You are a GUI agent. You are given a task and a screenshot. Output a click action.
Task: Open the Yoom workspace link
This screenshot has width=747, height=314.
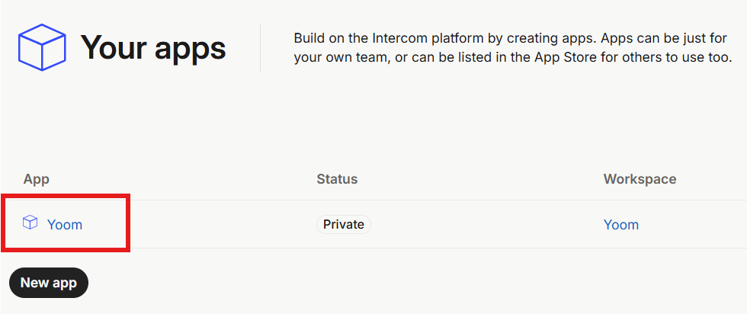pos(621,225)
